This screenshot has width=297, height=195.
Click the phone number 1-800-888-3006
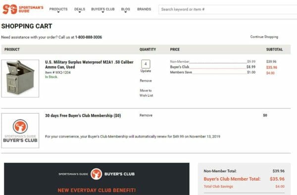(x=89, y=37)
